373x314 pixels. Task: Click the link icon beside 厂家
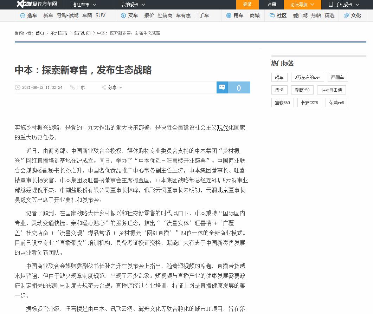point(72,87)
